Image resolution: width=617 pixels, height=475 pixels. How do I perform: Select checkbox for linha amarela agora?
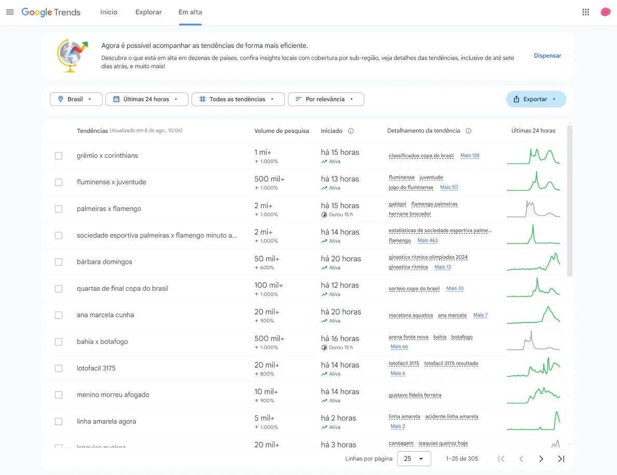coord(59,422)
